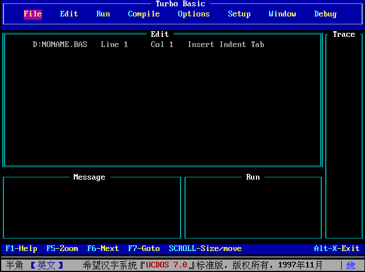
Task: Click the Run window title
Action: pos(253,177)
